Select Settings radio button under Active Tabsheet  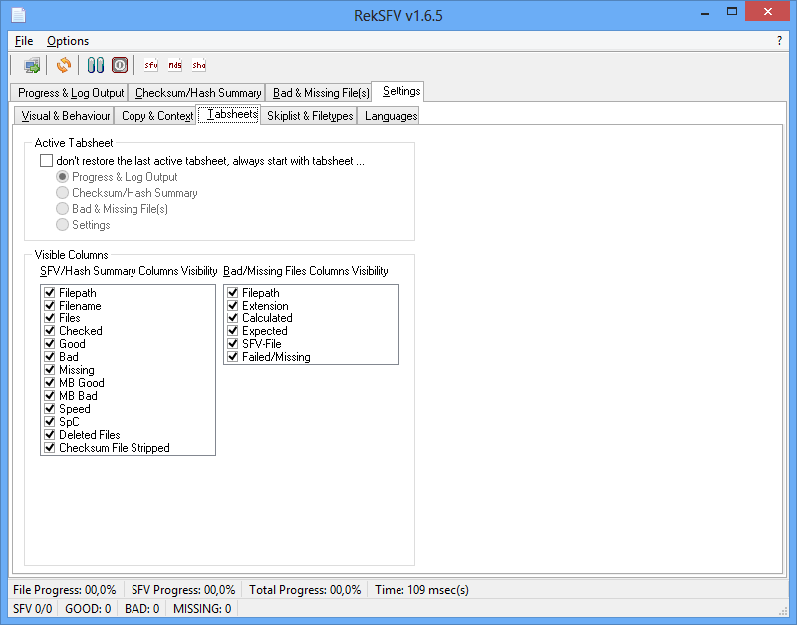click(62, 224)
